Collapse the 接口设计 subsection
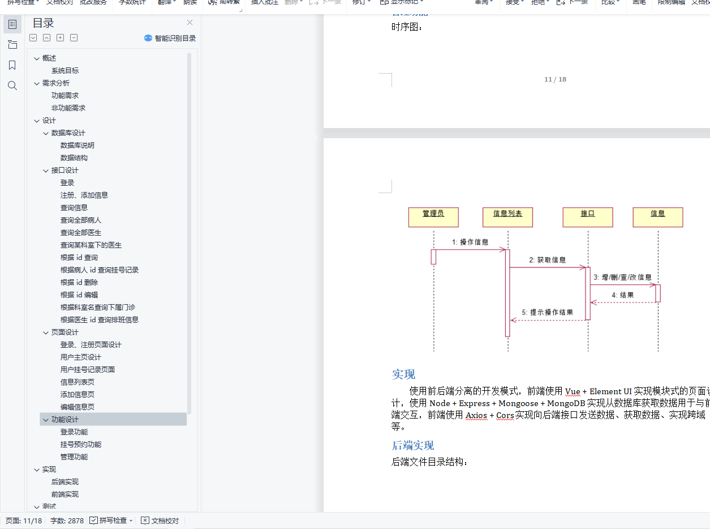This screenshot has width=710, height=529. click(46, 170)
